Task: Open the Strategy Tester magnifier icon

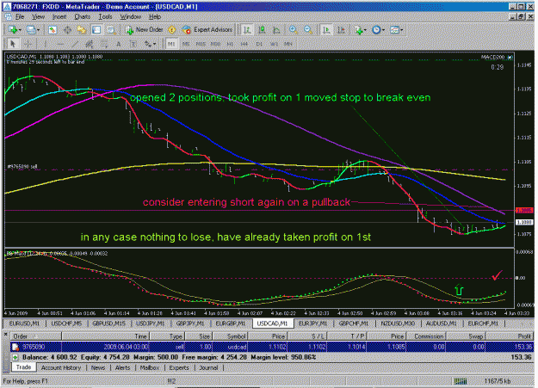Action: [x=111, y=30]
